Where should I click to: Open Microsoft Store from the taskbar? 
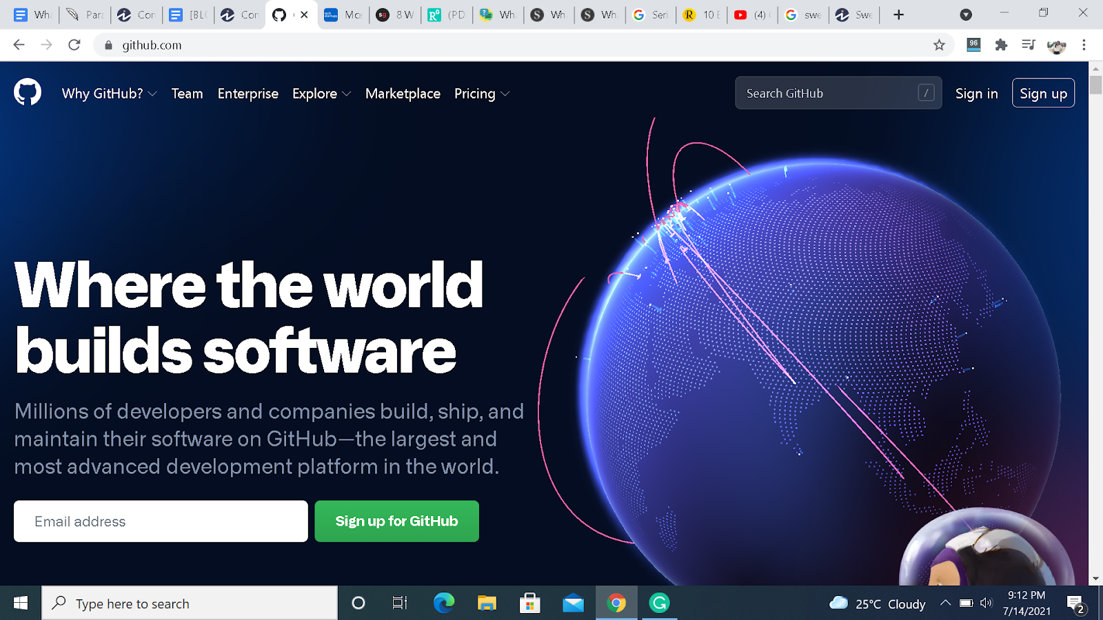pyautogui.click(x=529, y=603)
